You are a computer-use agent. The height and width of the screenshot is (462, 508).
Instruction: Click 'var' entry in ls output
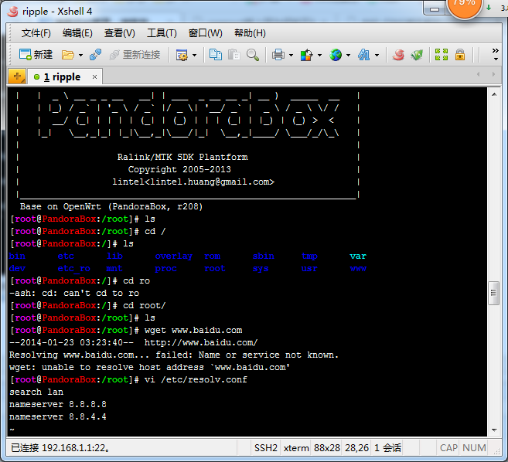pos(358,256)
